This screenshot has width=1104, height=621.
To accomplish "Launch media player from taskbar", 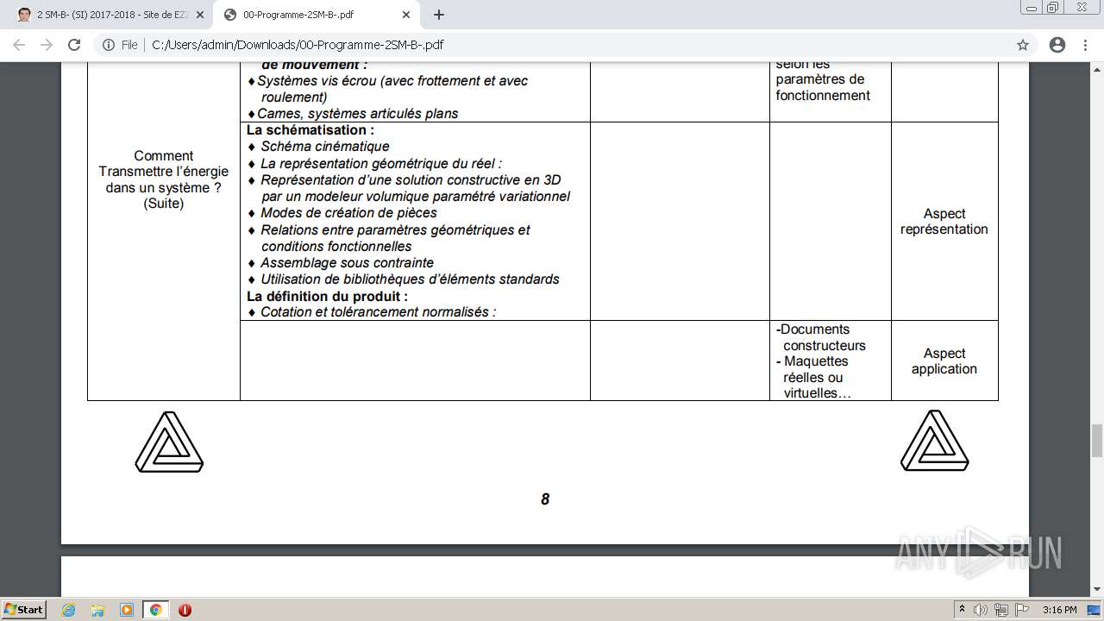I will (127, 610).
